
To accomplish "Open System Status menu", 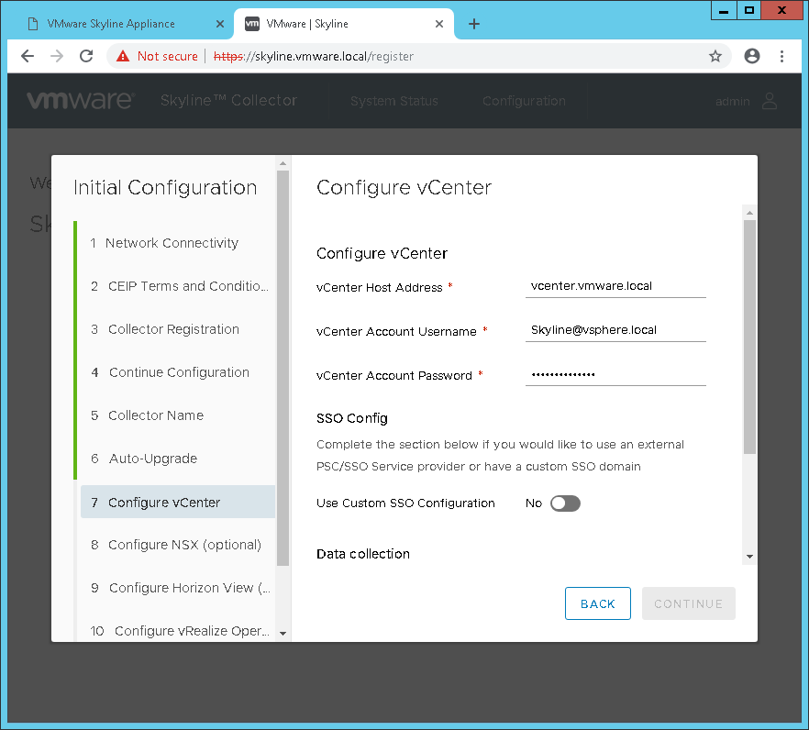I will 394,101.
